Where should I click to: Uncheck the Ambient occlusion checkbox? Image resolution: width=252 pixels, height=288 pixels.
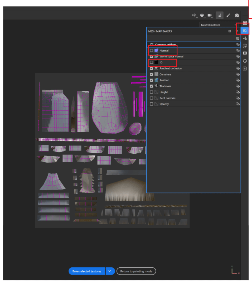151,68
